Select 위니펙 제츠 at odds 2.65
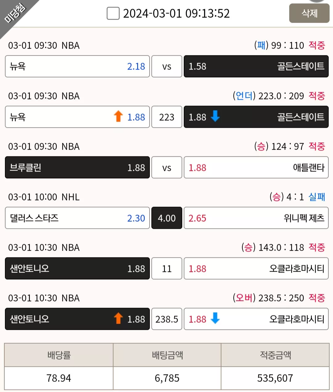 coord(256,218)
